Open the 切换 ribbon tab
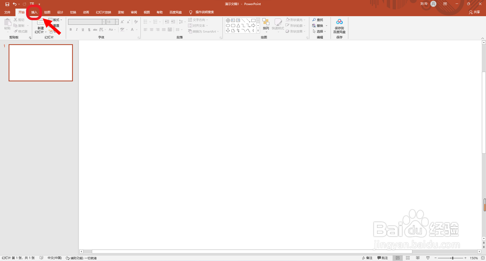486x261 pixels. coord(73,12)
